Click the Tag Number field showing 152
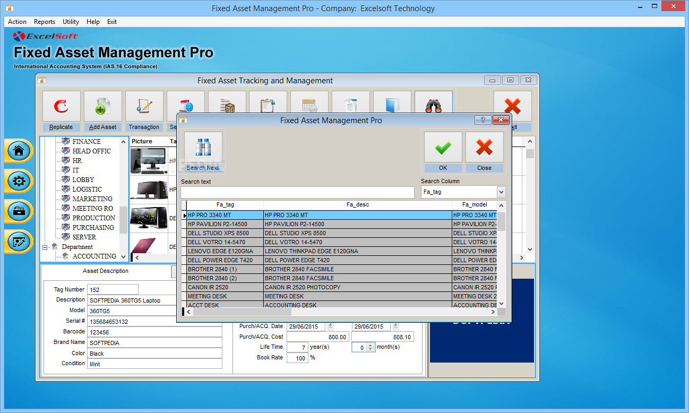 [113, 290]
